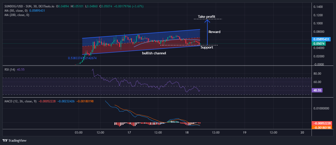This screenshot has height=145, width=336.
Task: Open the TradingView logo link
Action: [x=15, y=140]
